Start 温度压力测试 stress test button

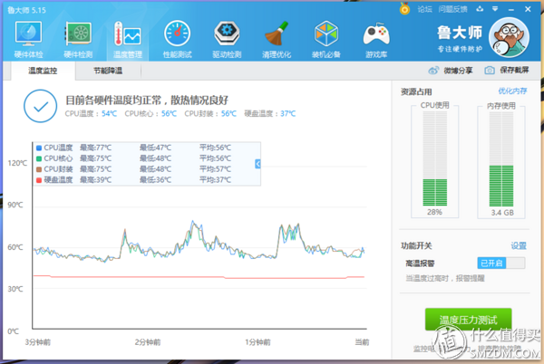[x=469, y=320]
